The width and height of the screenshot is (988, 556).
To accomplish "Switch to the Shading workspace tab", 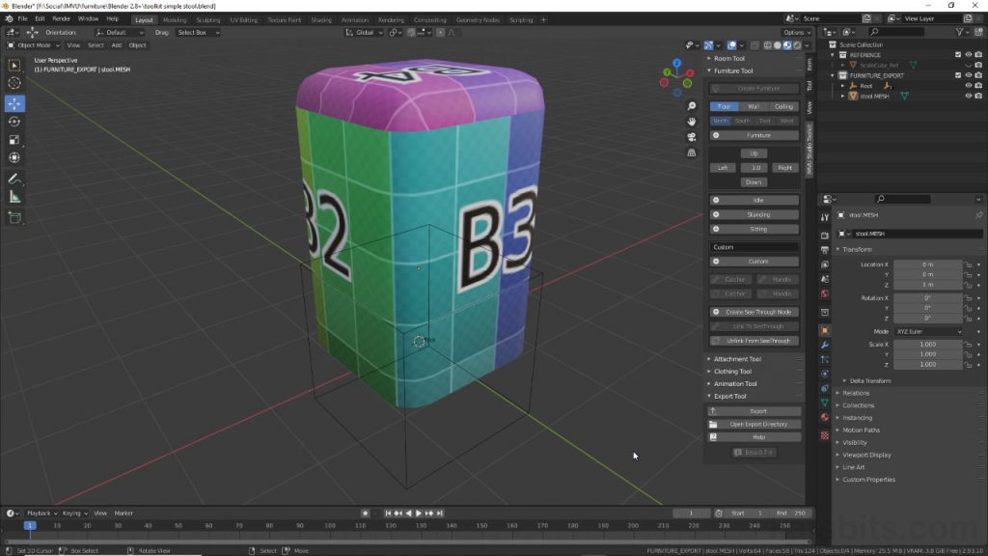I will tap(320, 18).
